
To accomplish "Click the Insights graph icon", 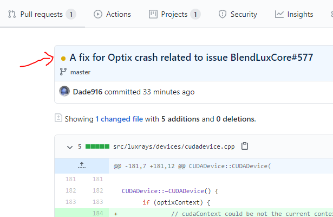I will pyautogui.click(x=279, y=15).
